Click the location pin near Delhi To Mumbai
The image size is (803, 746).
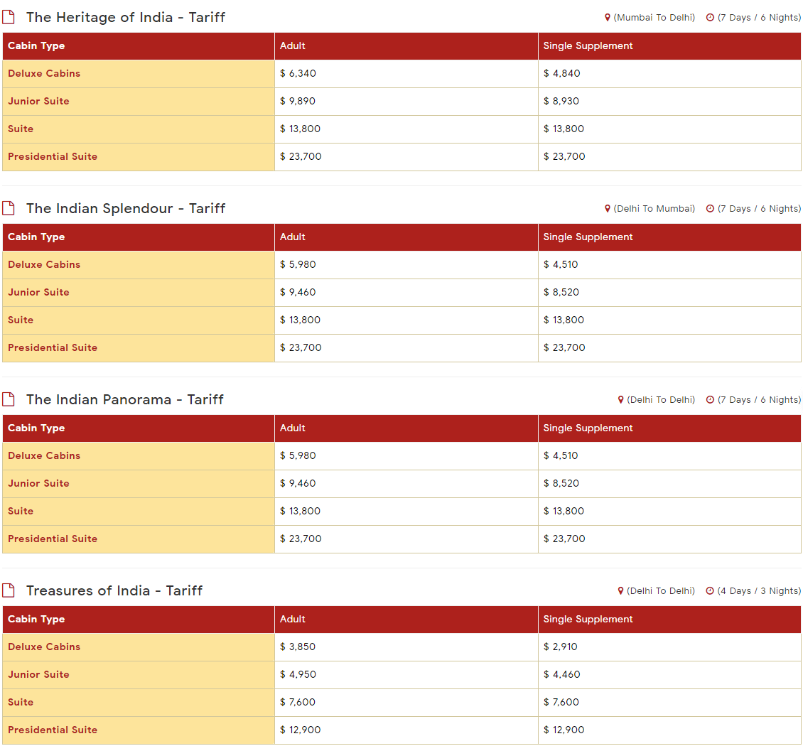pos(608,208)
